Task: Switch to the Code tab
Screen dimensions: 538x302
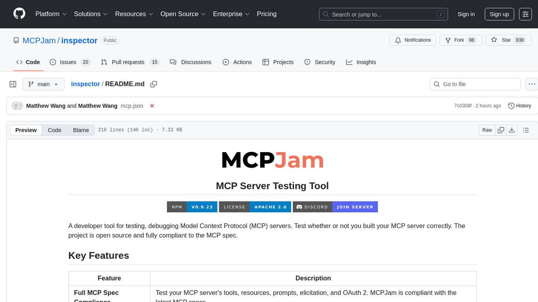Action: [28, 62]
